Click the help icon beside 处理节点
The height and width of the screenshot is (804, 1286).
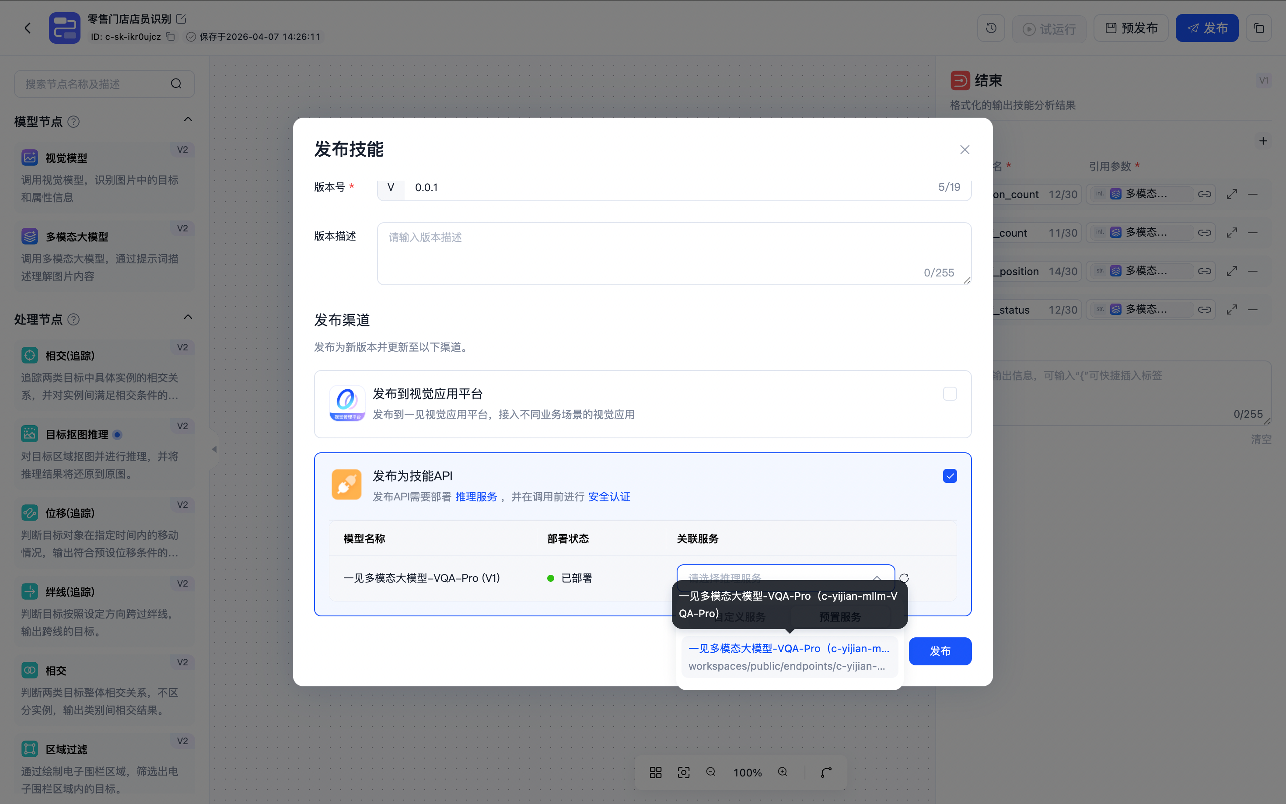coord(74,320)
